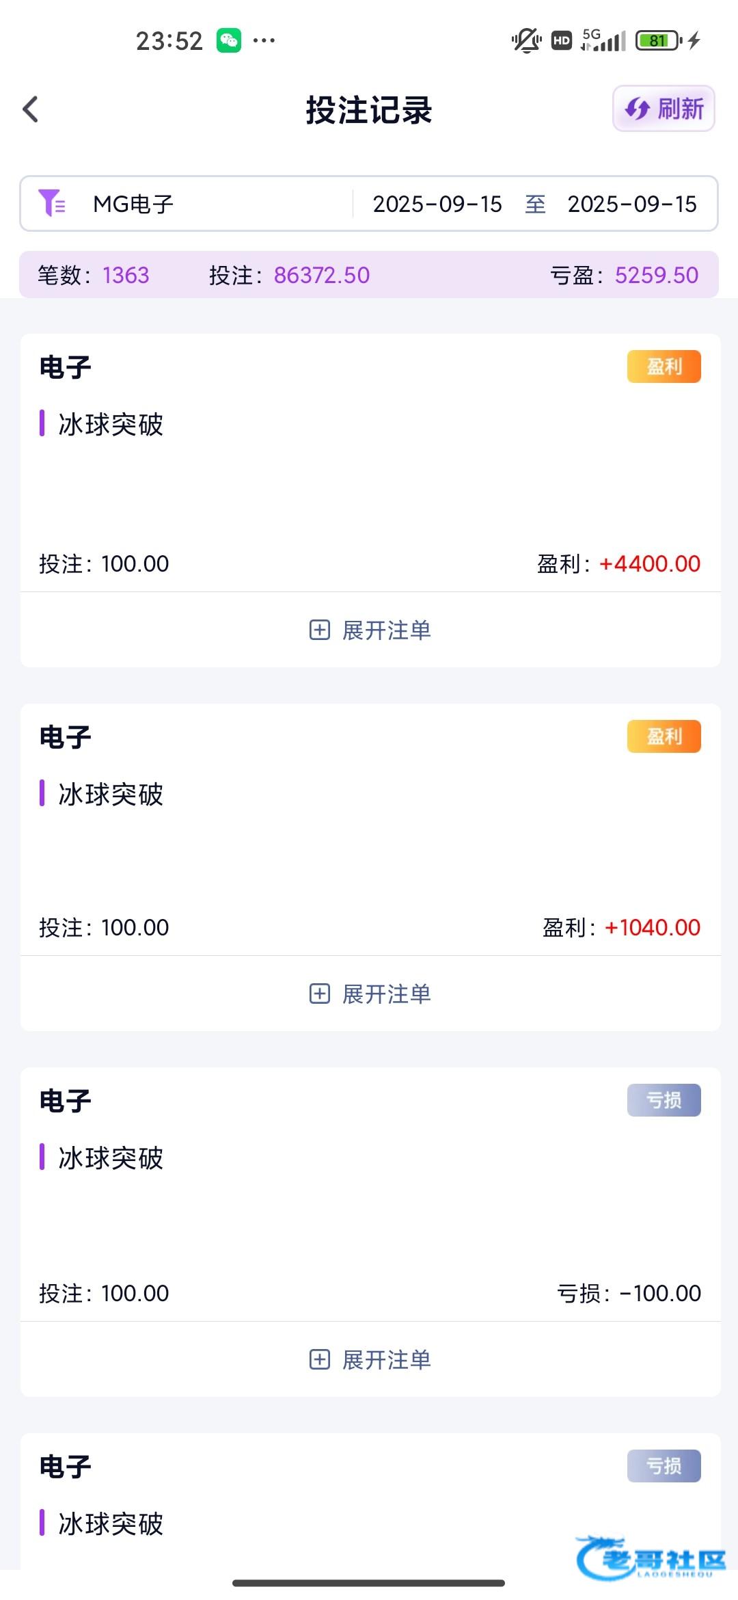Tap the home gesture bar at bottom
Screen dimensions: 738x1600
369,1583
